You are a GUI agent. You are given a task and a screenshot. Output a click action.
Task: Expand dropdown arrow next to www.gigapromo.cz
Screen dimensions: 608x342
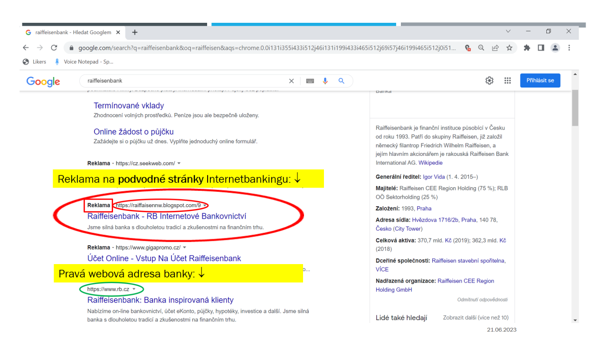pyautogui.click(x=185, y=247)
